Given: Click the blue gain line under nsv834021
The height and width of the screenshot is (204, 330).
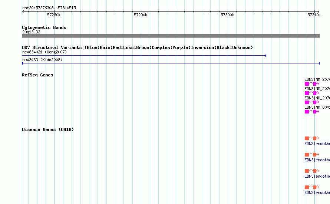Looking at the screenshot, I should [x=144, y=56].
